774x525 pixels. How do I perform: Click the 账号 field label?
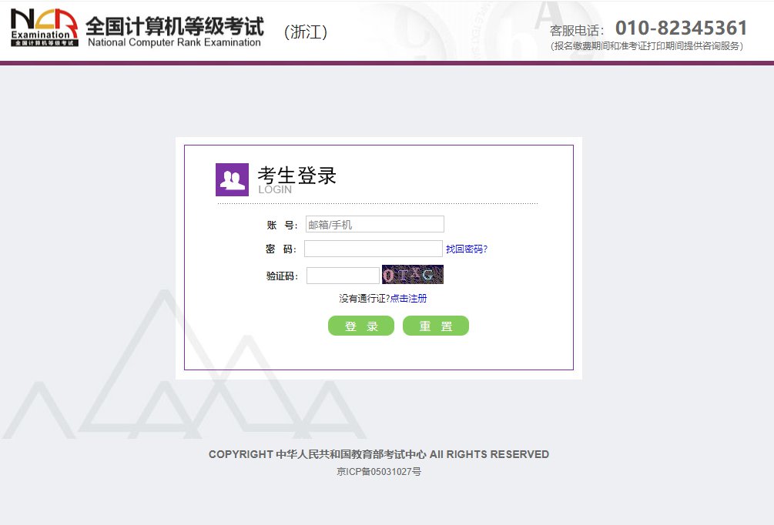click(283, 226)
